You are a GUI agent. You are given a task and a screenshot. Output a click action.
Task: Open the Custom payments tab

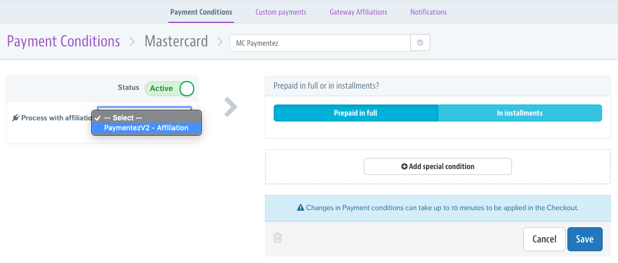point(281,12)
